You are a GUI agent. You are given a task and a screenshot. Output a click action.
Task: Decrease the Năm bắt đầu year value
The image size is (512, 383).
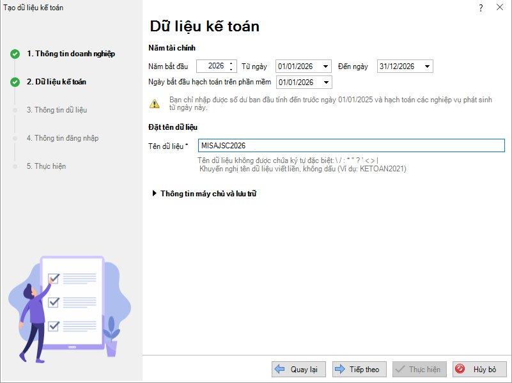click(x=231, y=69)
